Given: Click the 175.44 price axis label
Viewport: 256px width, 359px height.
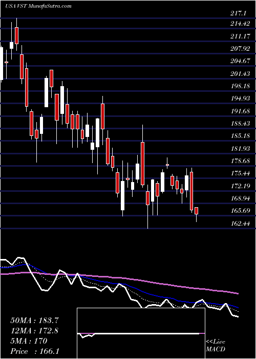Looking at the screenshot, I should point(240,173).
